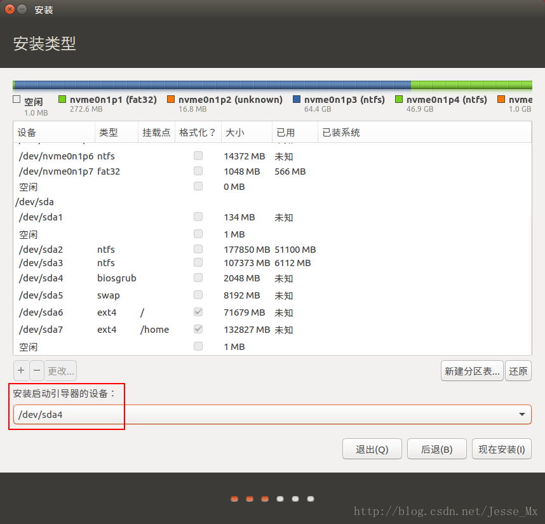Toggle format checkbox for /dev/sda7

click(198, 329)
